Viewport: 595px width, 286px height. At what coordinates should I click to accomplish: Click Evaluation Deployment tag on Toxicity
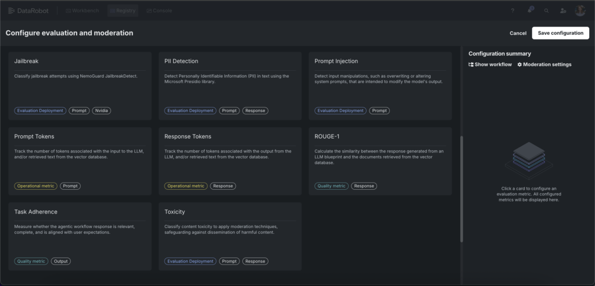pyautogui.click(x=191, y=261)
